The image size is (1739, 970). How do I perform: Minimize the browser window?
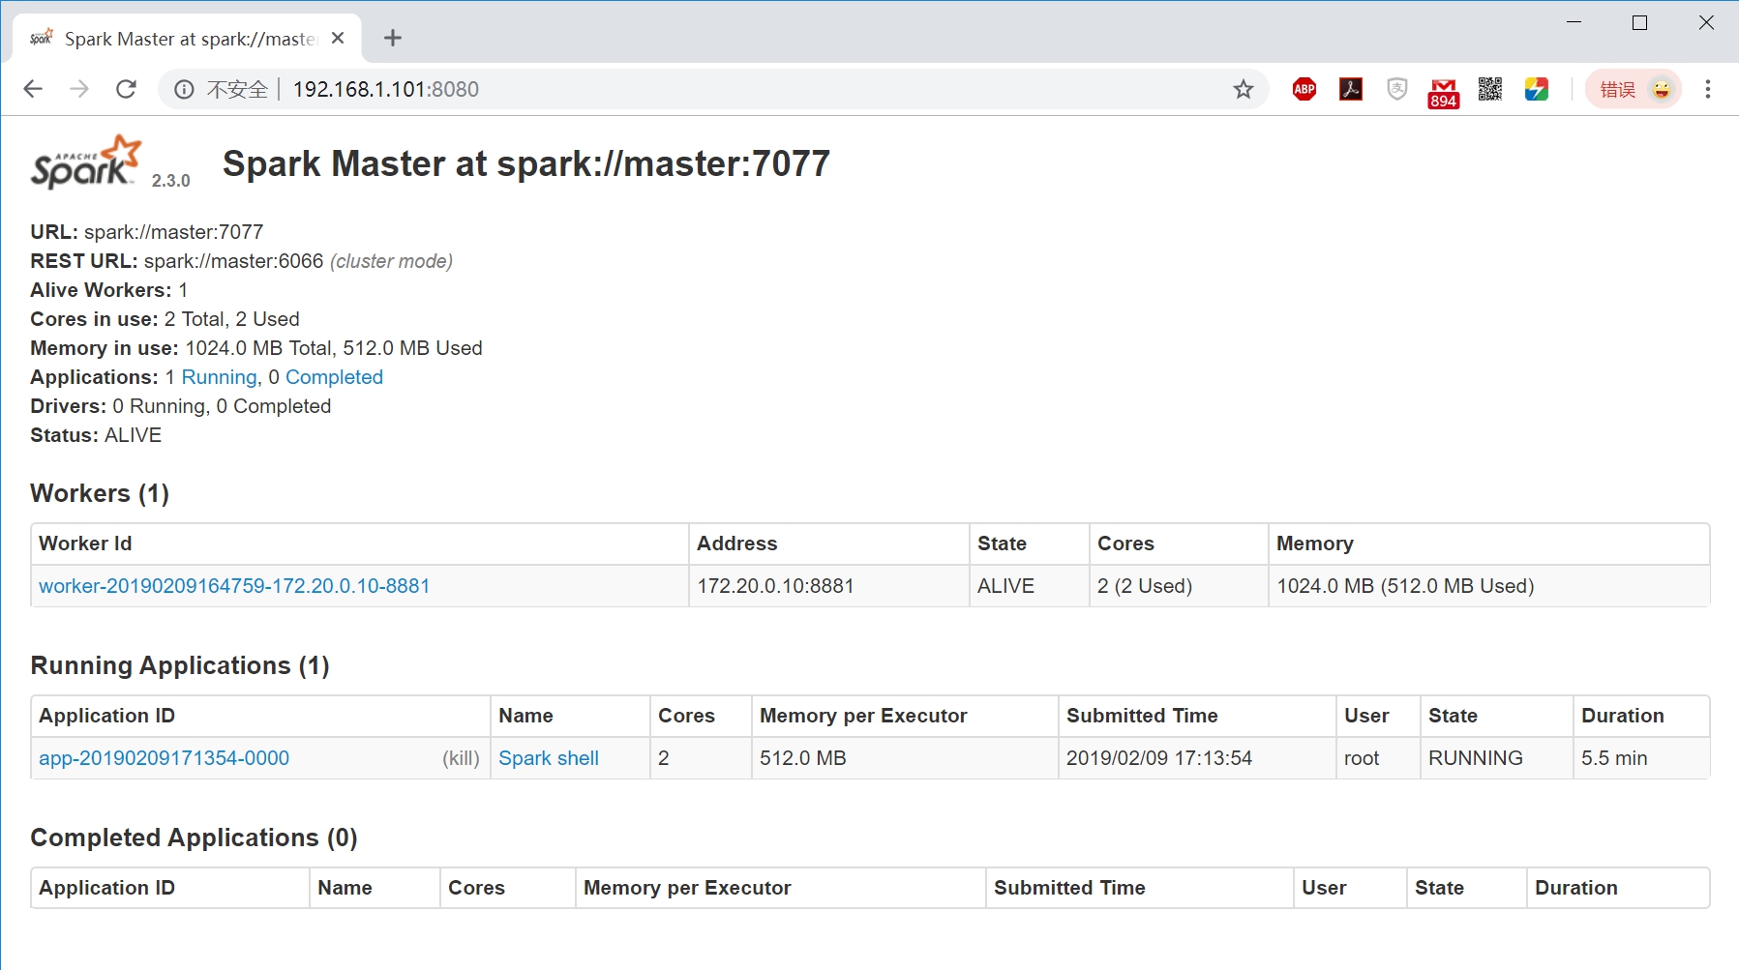[1574, 22]
